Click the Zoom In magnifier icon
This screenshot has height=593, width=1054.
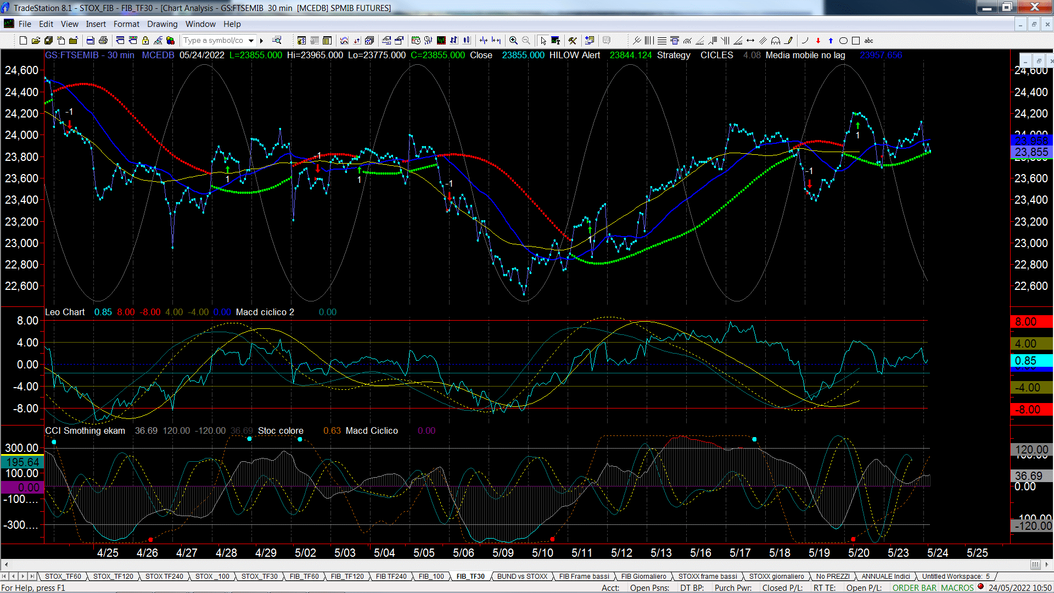513,40
